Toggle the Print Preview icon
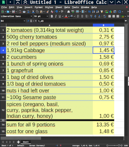Viewport: 129px width, 147px height. coord(28,12)
